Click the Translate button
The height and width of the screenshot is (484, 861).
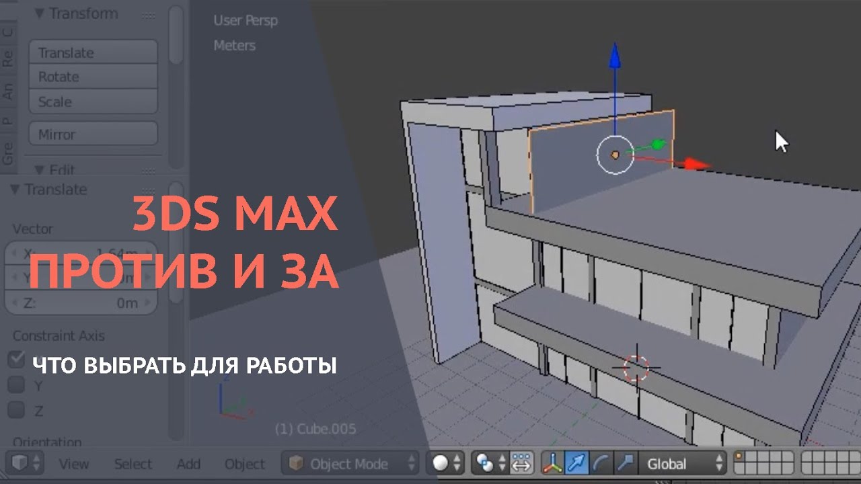[93, 52]
